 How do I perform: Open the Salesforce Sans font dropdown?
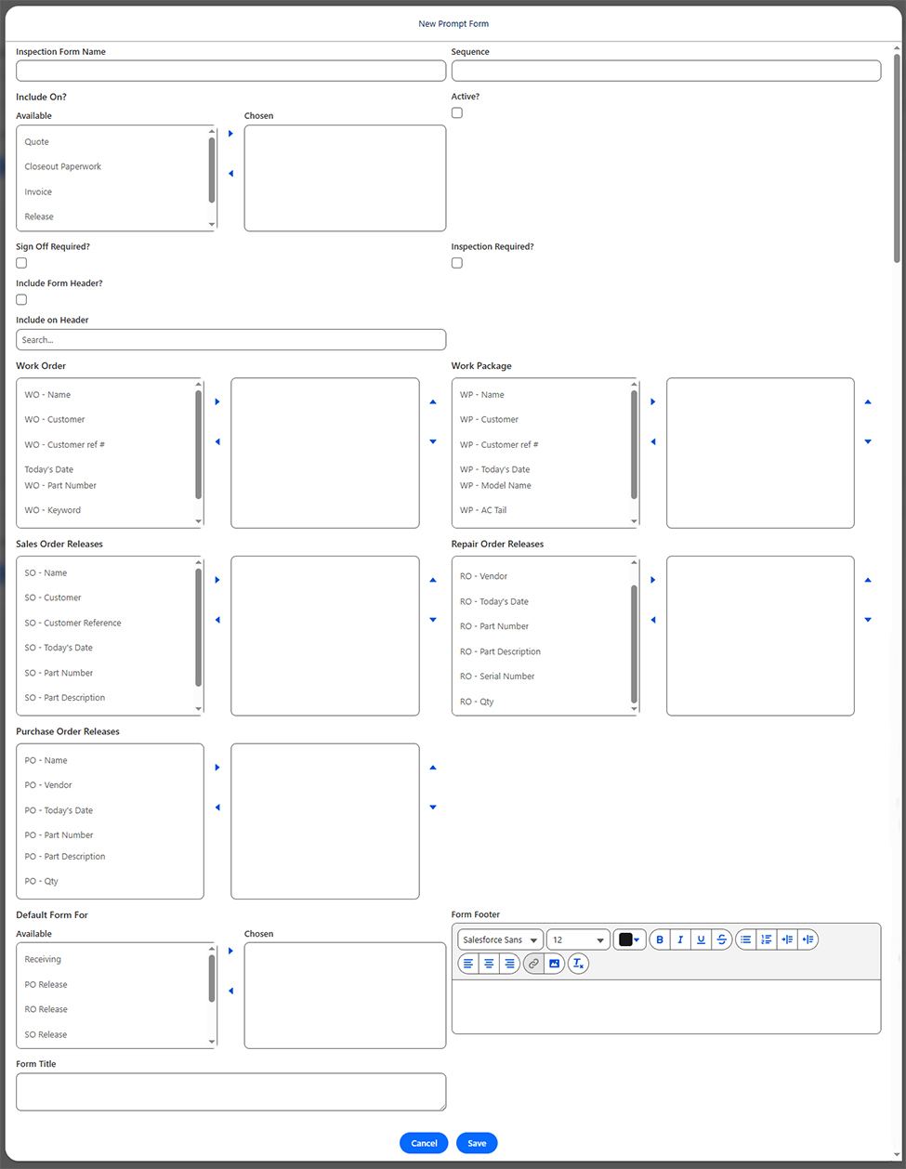pos(500,939)
